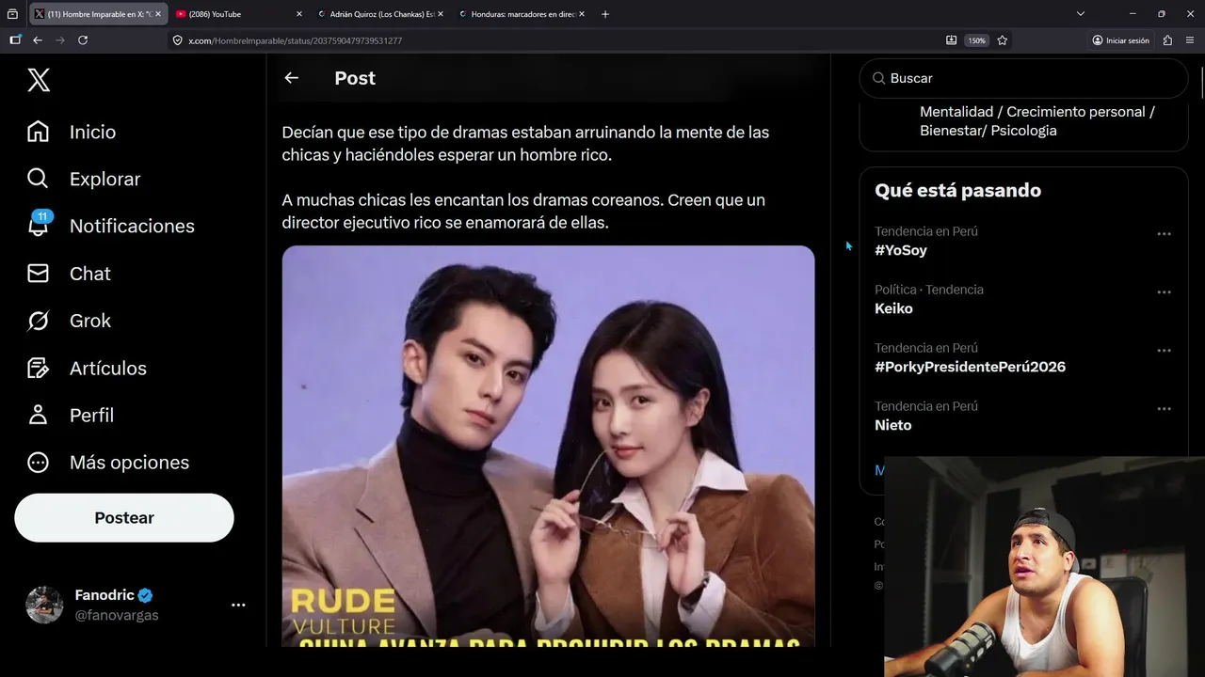Screen dimensions: 1205x677
Task: Close the Honduras marcadores tab
Action: coord(582,14)
